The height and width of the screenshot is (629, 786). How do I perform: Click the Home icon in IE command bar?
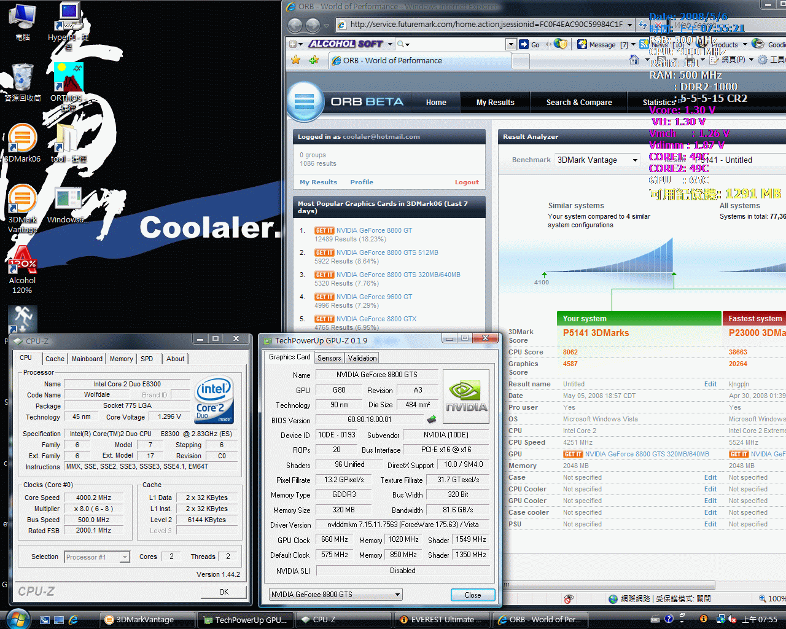(634, 60)
